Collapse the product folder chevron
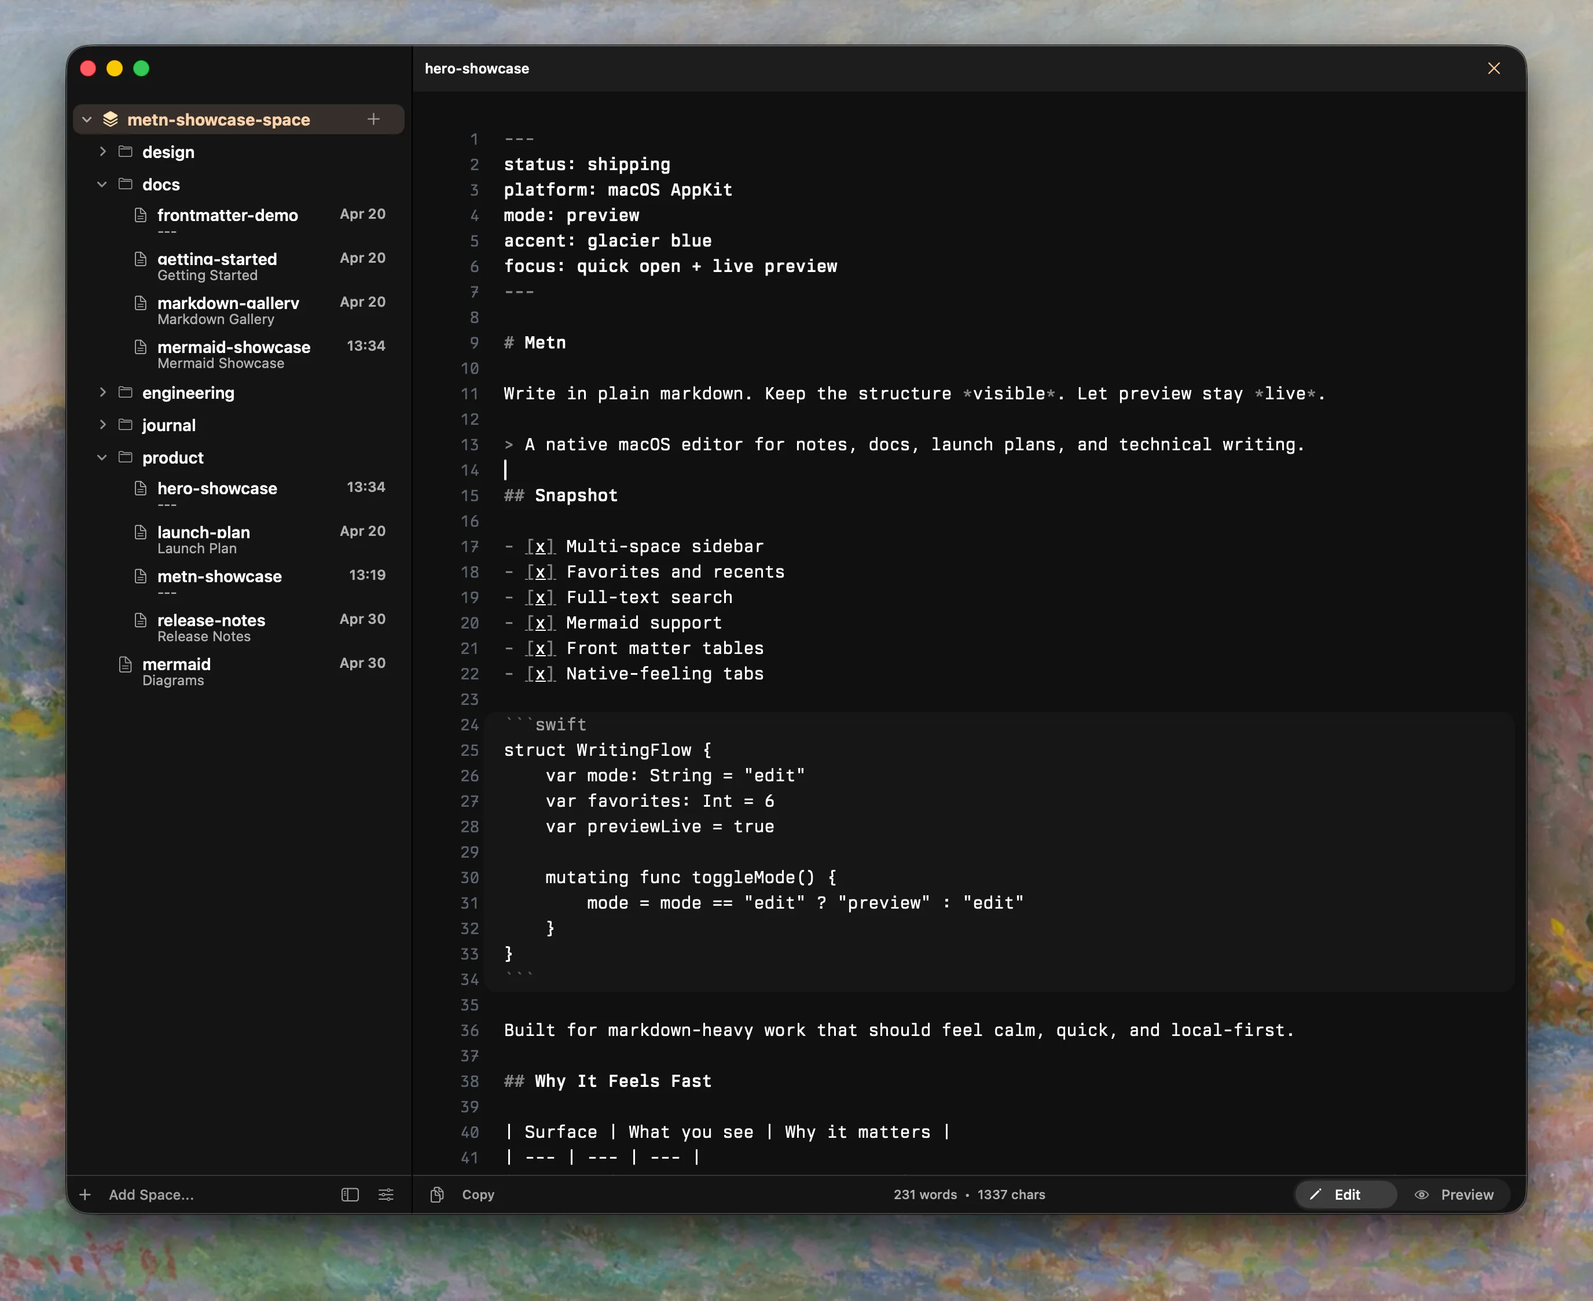1593x1301 pixels. 102,457
